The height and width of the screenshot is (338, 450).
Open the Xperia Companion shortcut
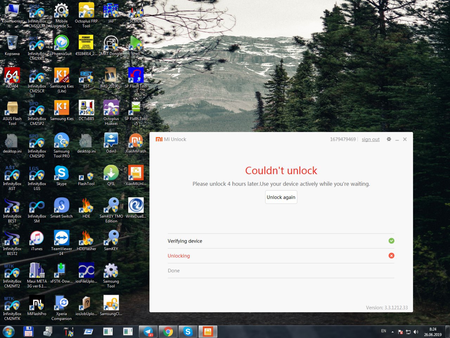pos(62,308)
